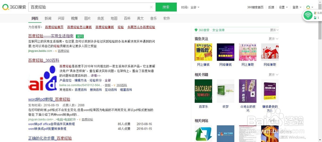Screen dimensions: 322x142
Task: Open the 正确的化妆步骤_百度经验 result
Action: (50, 138)
